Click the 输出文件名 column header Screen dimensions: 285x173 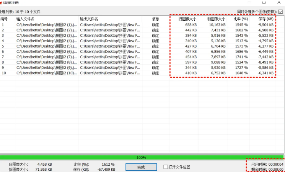(x=89, y=19)
